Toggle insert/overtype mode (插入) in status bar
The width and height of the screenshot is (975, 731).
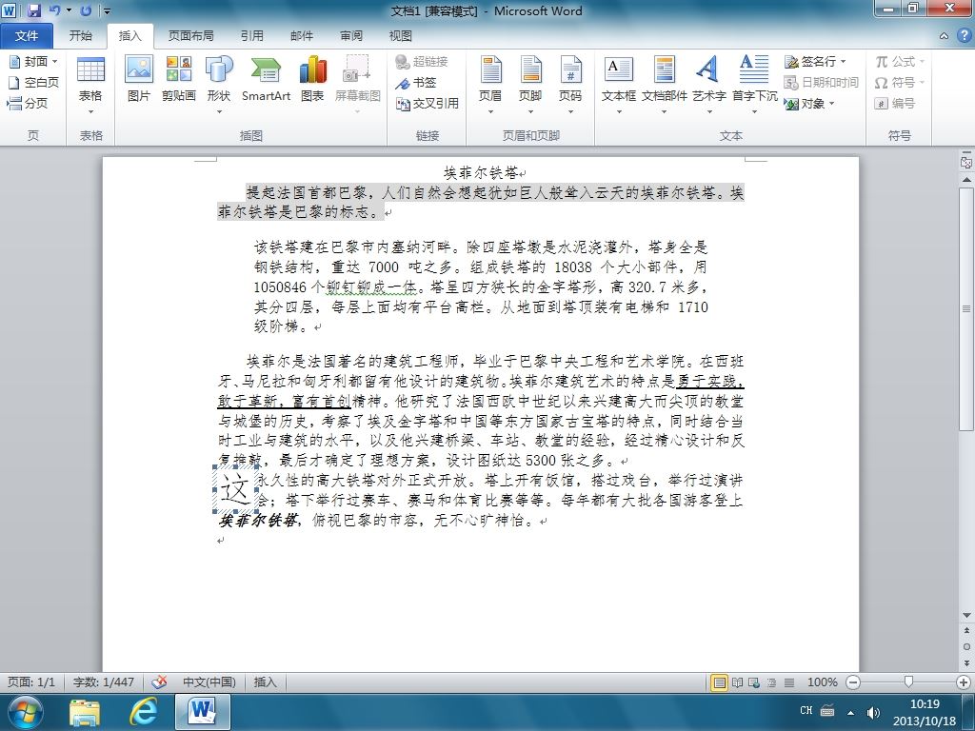[265, 682]
